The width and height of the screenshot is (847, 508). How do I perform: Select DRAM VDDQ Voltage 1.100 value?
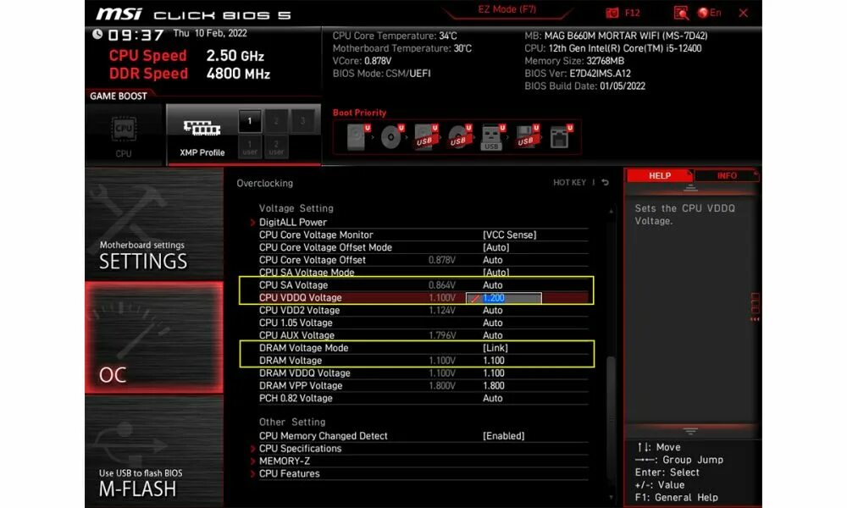(494, 373)
